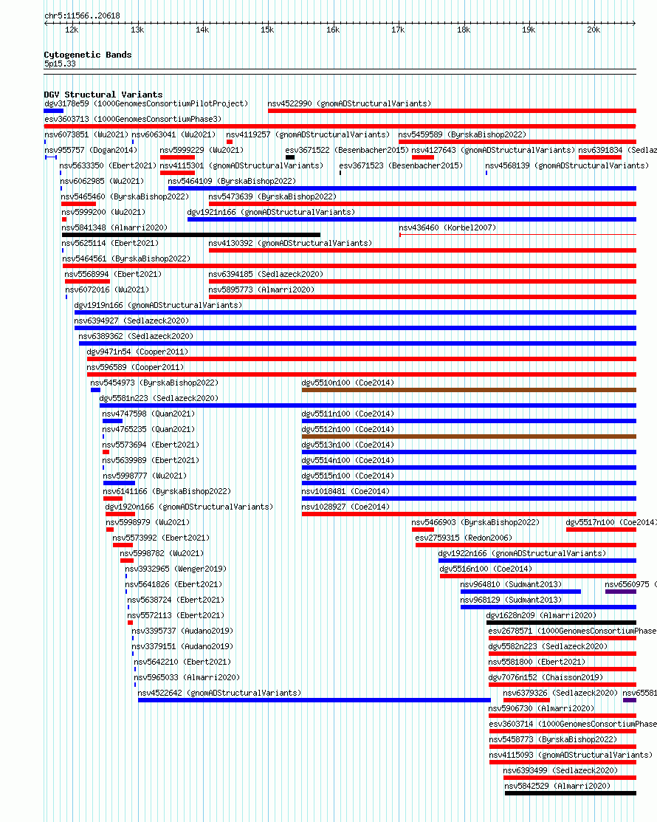The width and height of the screenshot is (657, 822).
Task: Click nsv955757 Dogan2014 label
Action: pos(91,150)
